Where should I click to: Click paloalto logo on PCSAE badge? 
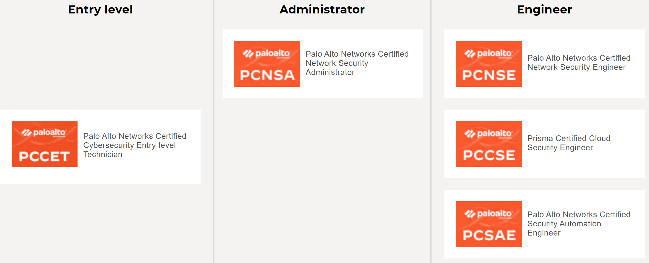488,214
